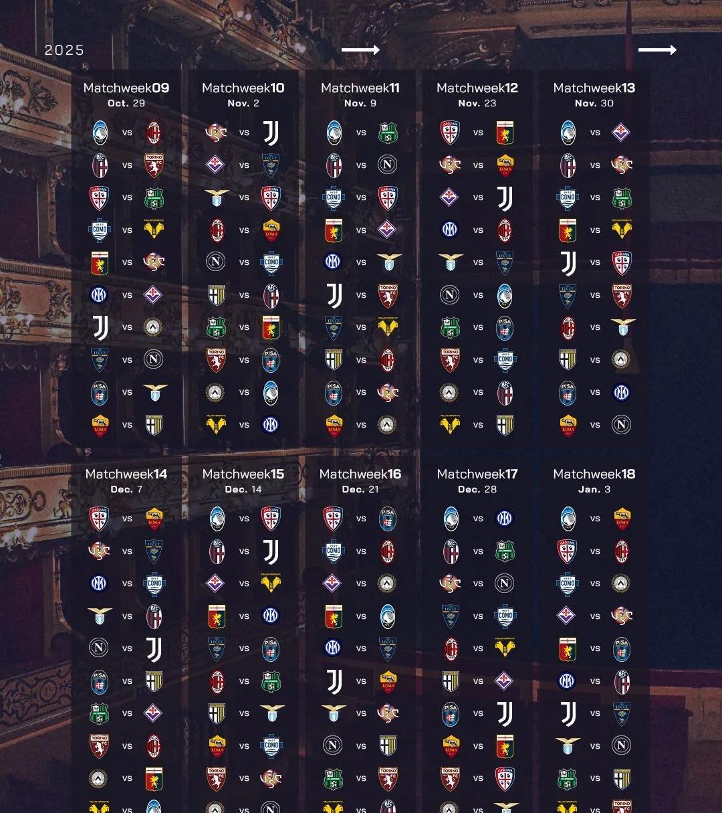This screenshot has height=813, width=722.
Task: Select the Inter logo in Matchweek17's Atalanta fixture
Action: coord(505,519)
